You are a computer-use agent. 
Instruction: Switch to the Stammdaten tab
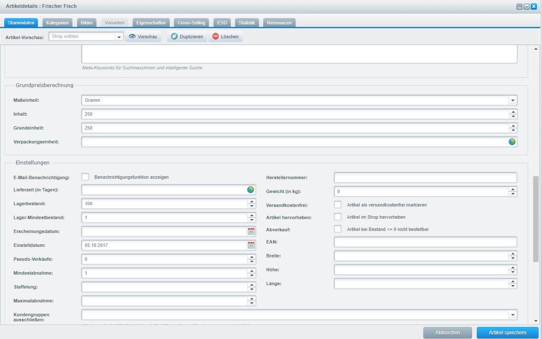tap(21, 23)
